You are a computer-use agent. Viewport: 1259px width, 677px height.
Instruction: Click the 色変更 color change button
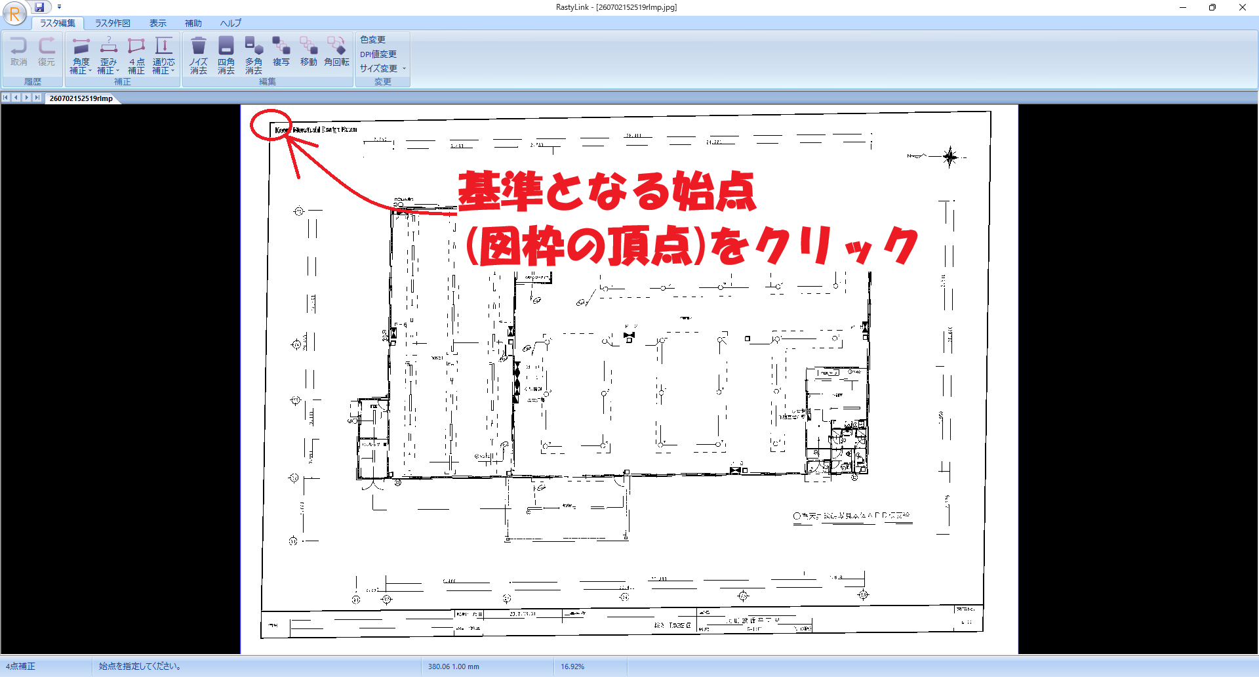pyautogui.click(x=372, y=39)
